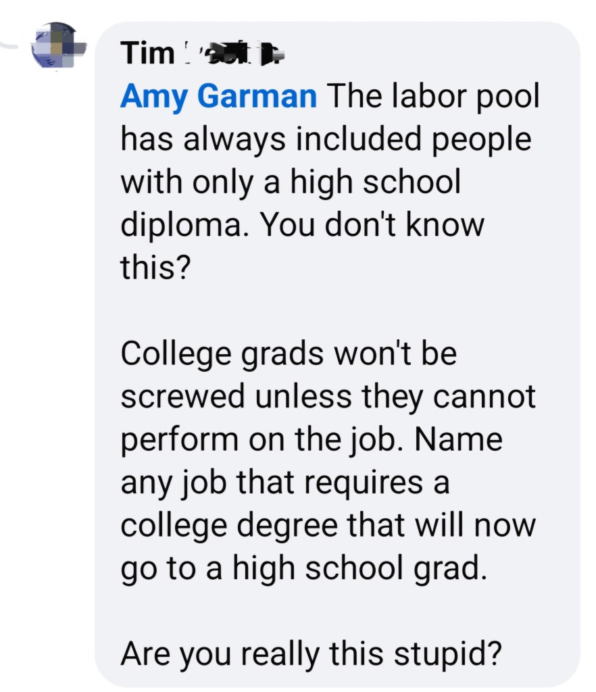Click the text 'Are you really this stupid?'
Screen dimensions: 596x692
[311, 653]
